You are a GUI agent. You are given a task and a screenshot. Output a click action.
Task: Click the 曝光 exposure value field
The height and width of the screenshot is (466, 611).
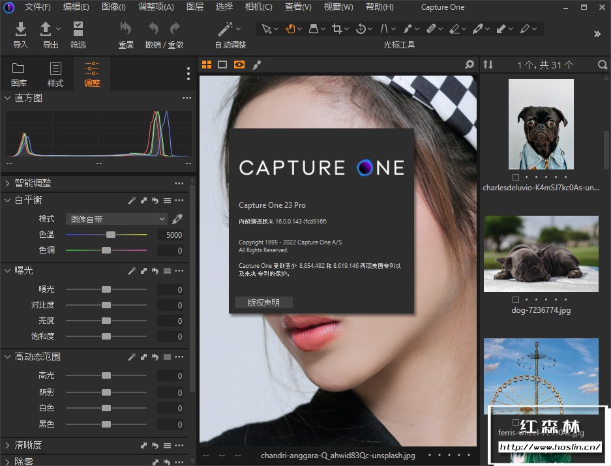click(x=171, y=289)
